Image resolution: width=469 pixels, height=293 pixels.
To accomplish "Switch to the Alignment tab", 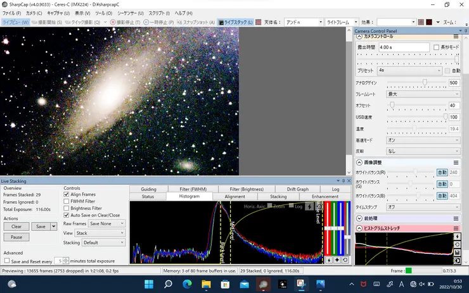I will pyautogui.click(x=234, y=197).
